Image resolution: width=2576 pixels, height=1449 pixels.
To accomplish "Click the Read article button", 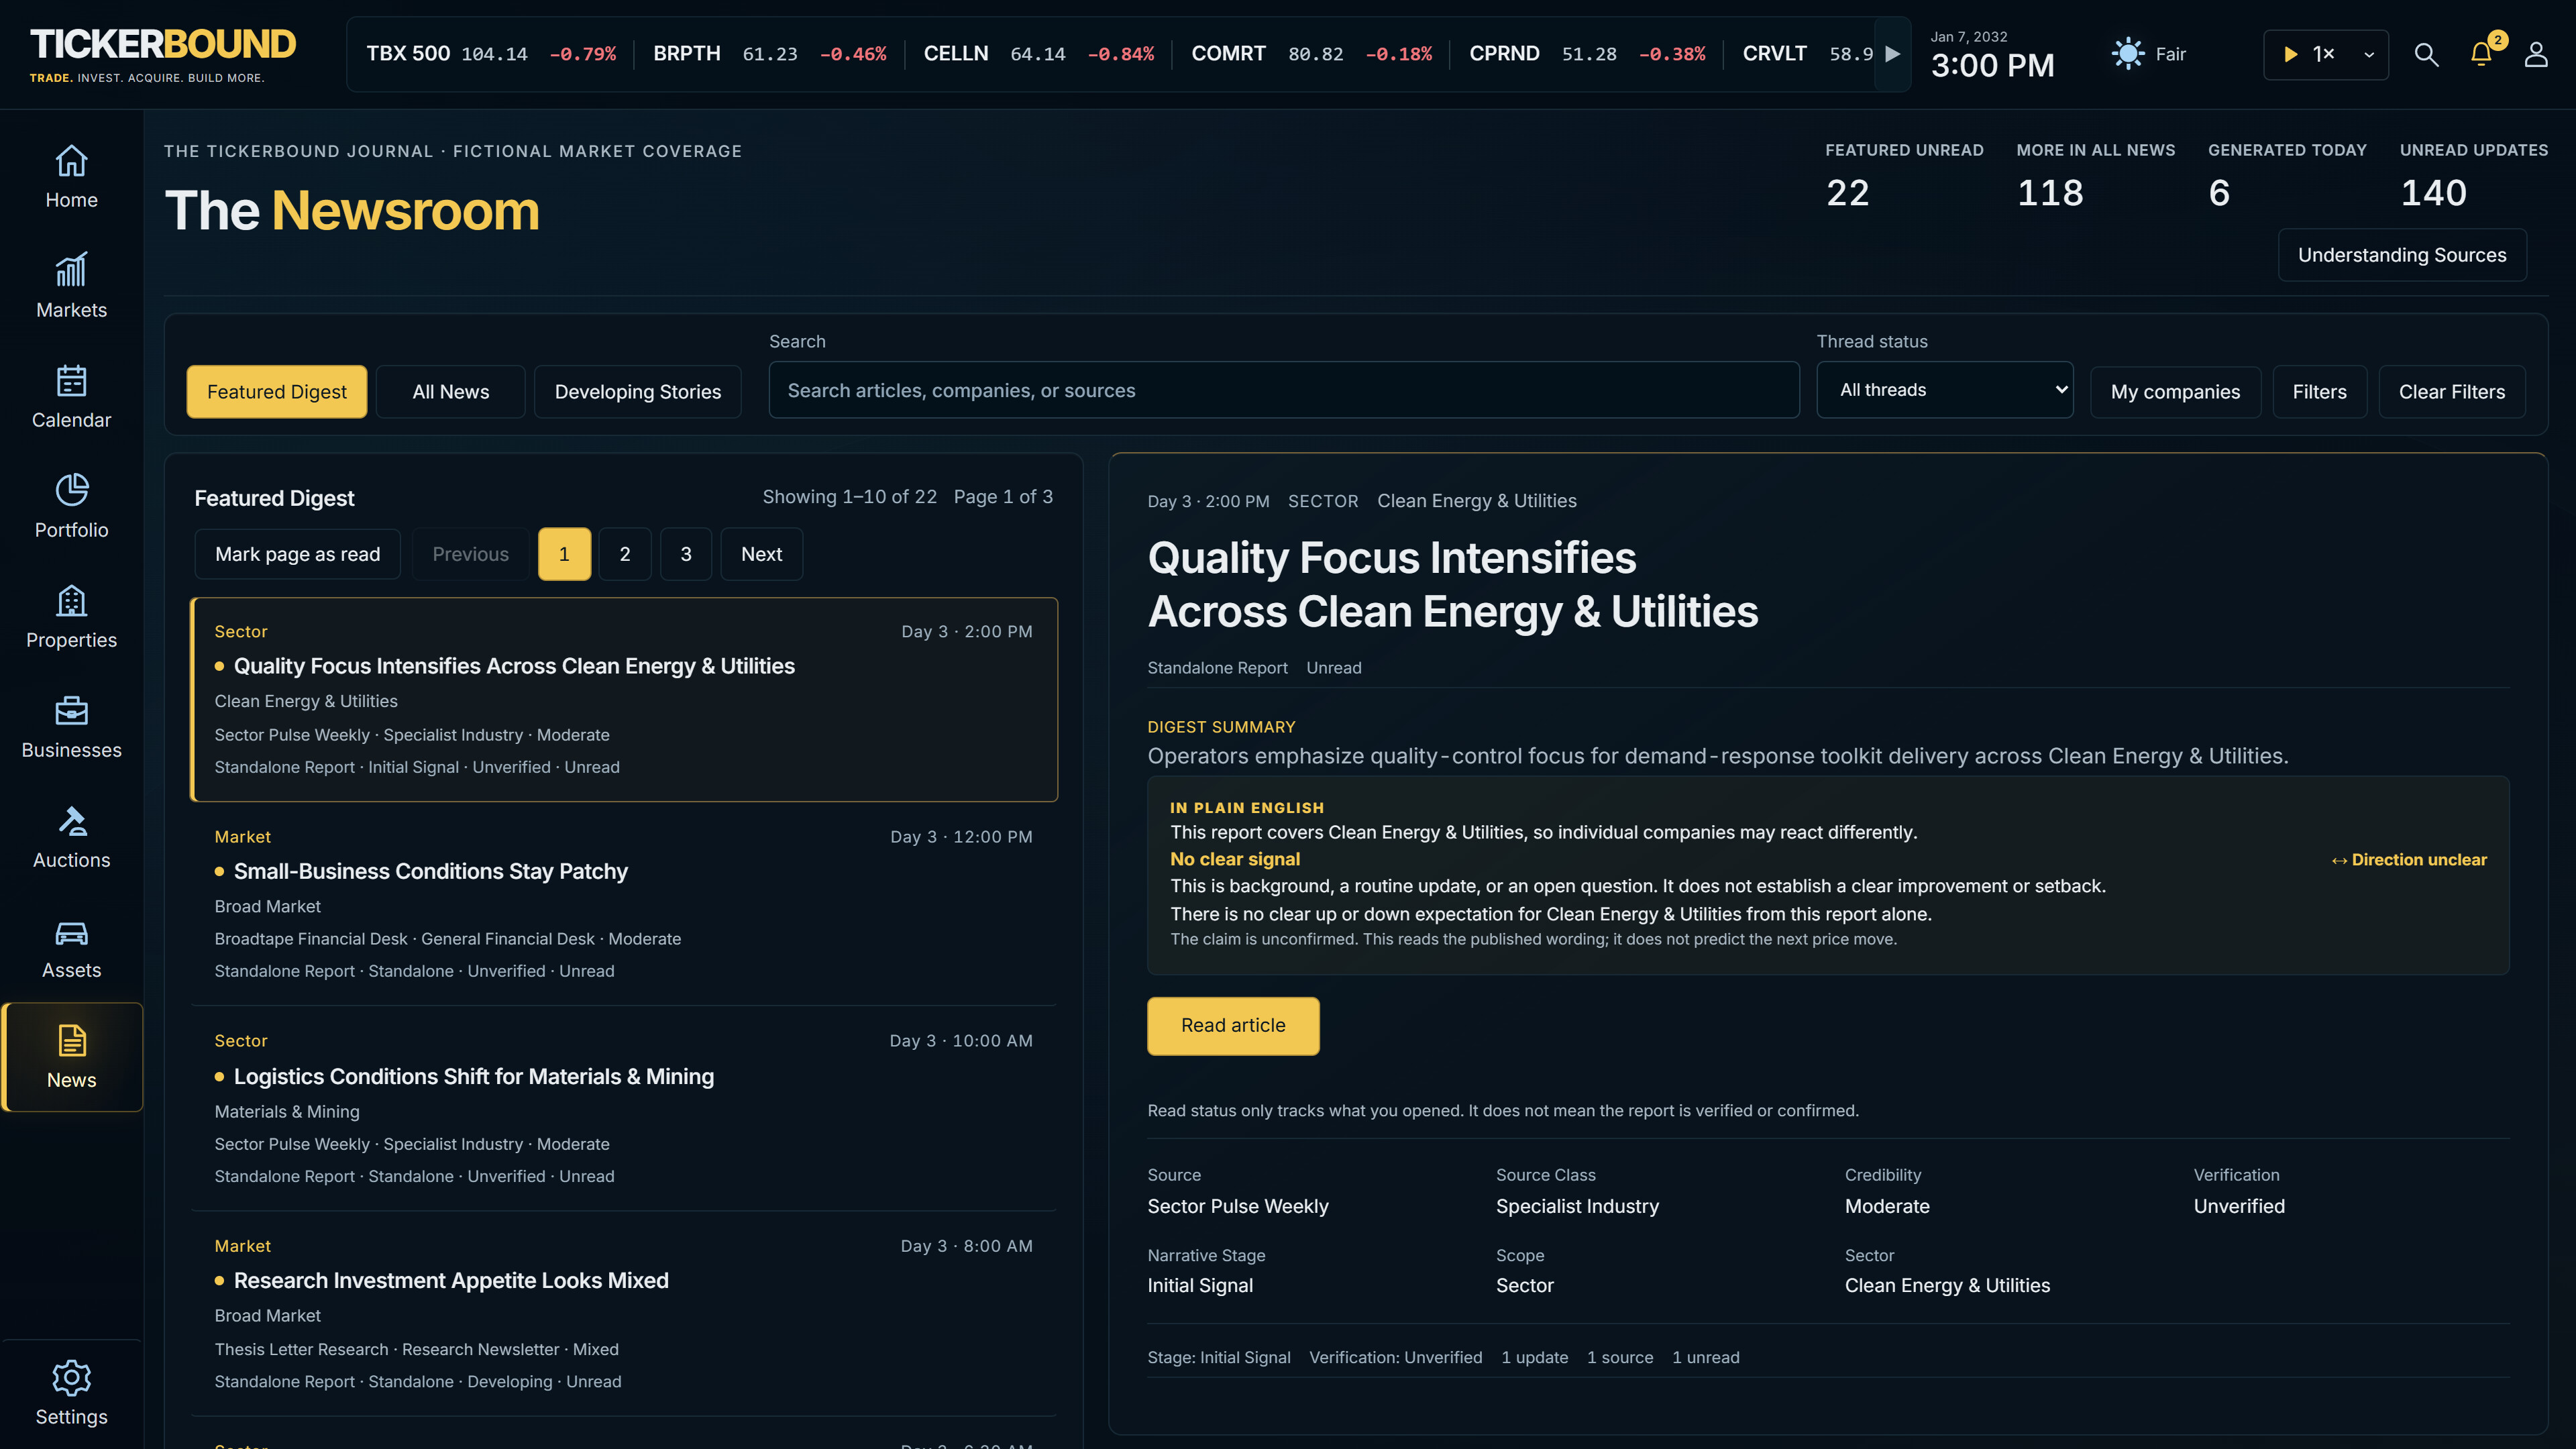I will (x=1233, y=1025).
